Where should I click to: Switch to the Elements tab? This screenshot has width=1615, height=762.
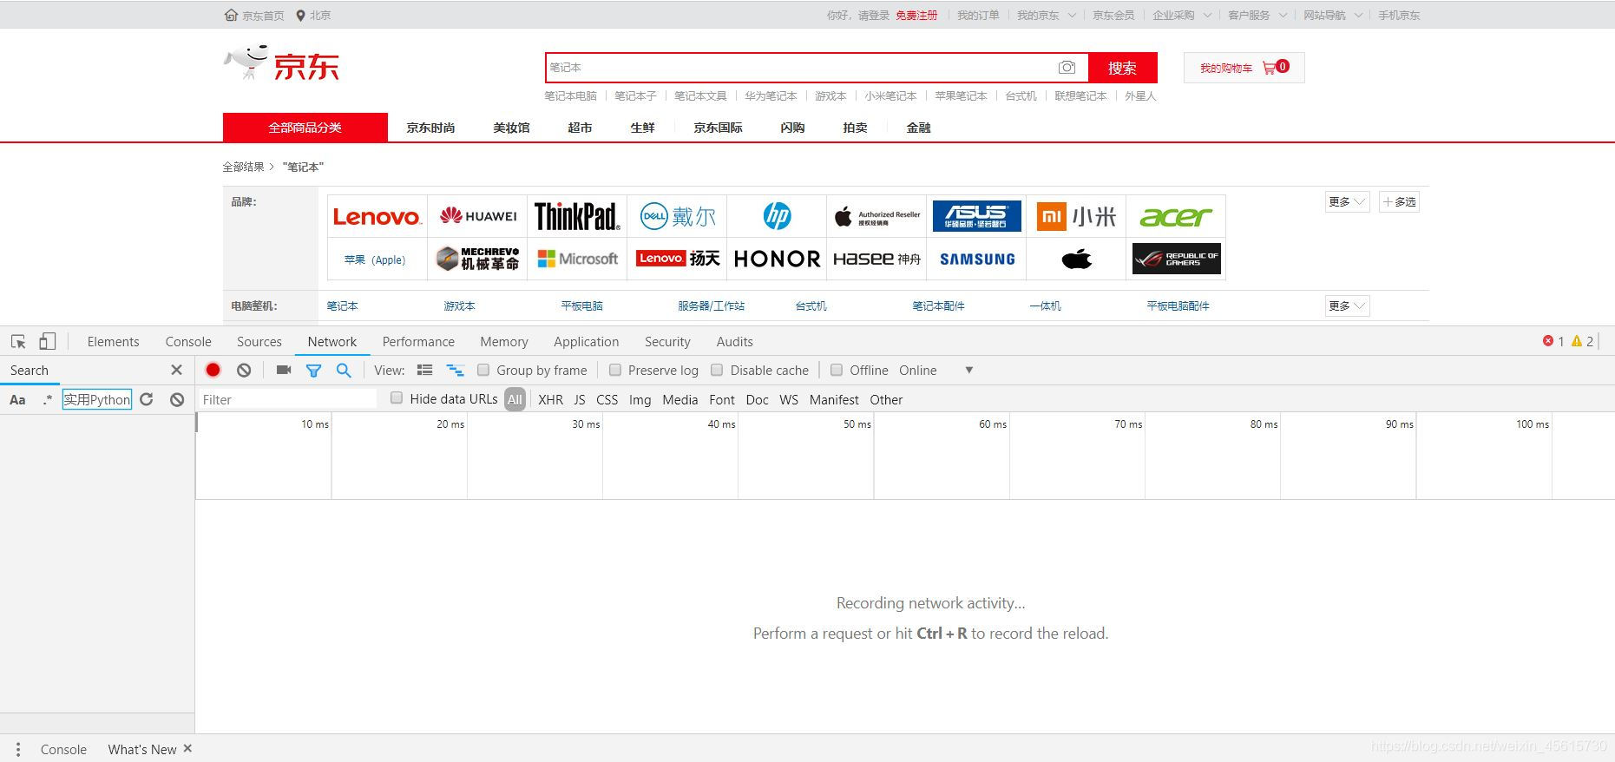pyautogui.click(x=113, y=342)
